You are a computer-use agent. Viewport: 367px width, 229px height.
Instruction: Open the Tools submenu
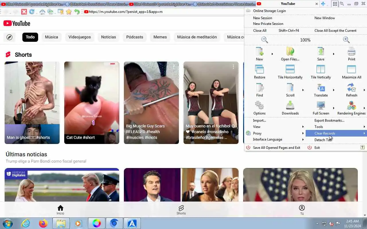pos(336,127)
